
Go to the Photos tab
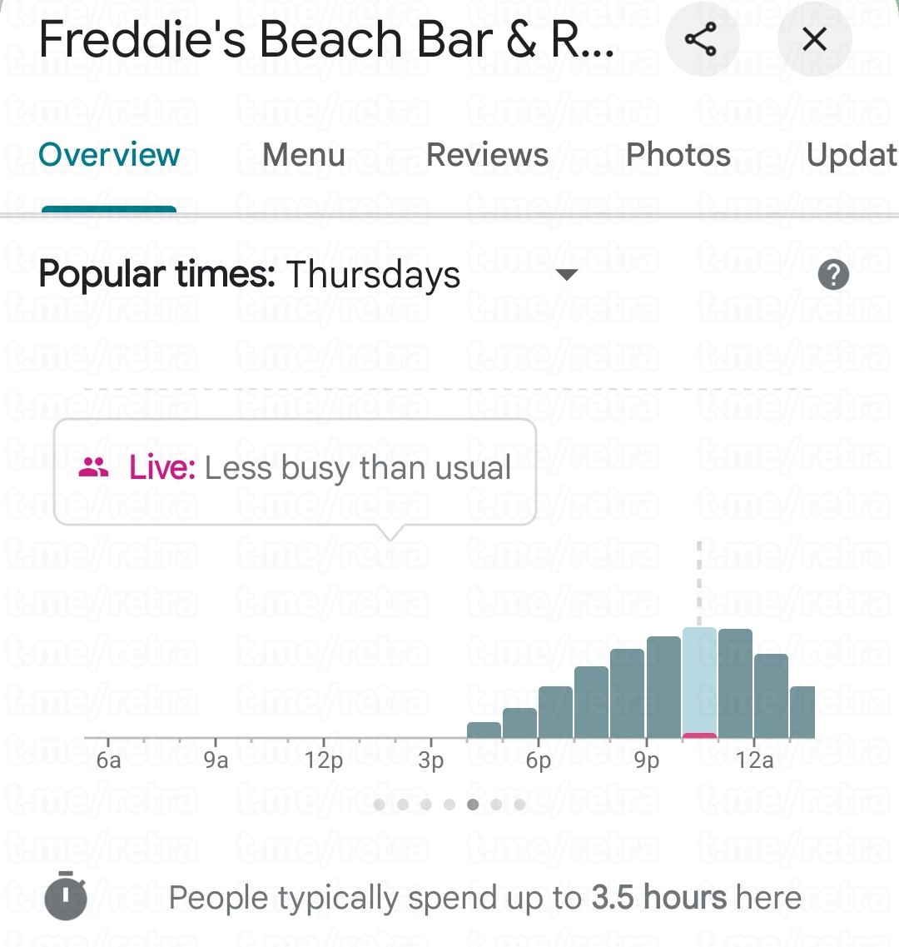coord(678,155)
